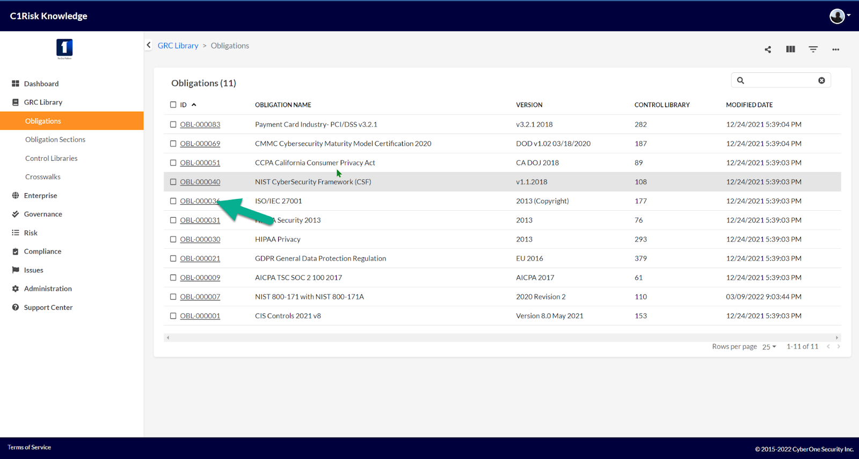This screenshot has width=859, height=459.
Task: Open obligation OBL-000001 link
Action: pos(200,316)
